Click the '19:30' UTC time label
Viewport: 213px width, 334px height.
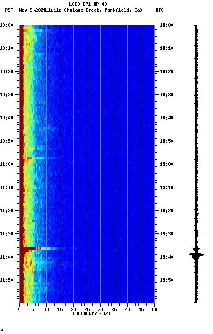point(167,234)
